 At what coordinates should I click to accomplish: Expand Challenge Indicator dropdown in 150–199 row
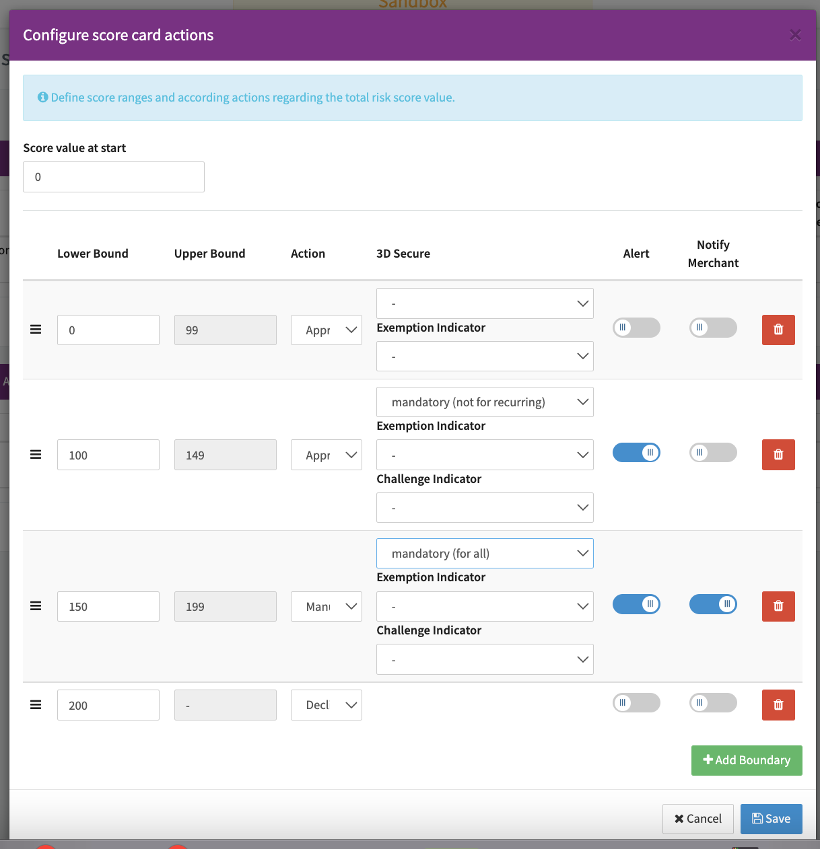coord(484,660)
